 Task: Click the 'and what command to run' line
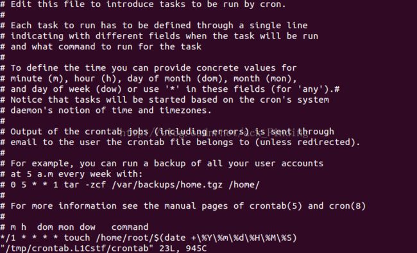(101, 47)
